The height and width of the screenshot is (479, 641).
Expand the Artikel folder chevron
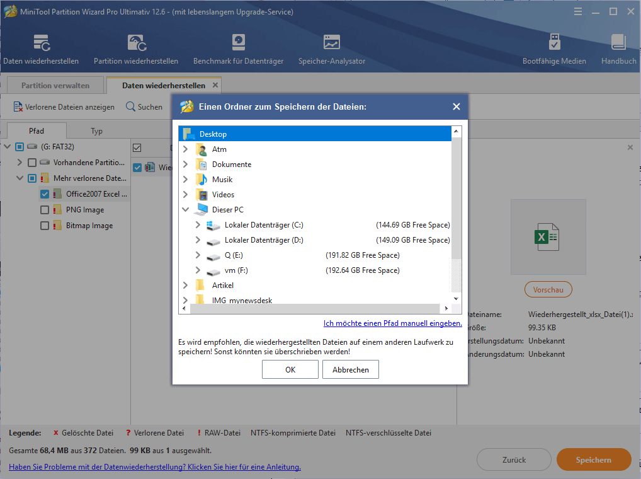coord(186,286)
